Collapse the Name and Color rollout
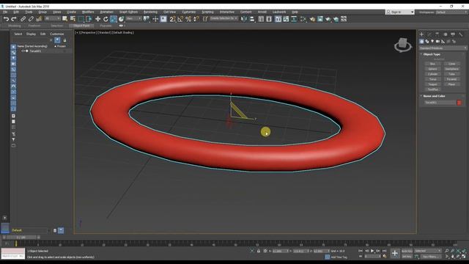 click(x=434, y=96)
